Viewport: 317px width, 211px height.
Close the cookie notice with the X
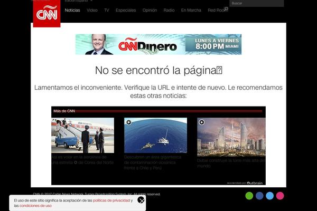pyautogui.click(x=141, y=200)
